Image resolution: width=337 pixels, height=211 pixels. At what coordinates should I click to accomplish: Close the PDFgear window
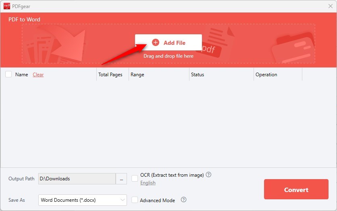click(331, 6)
